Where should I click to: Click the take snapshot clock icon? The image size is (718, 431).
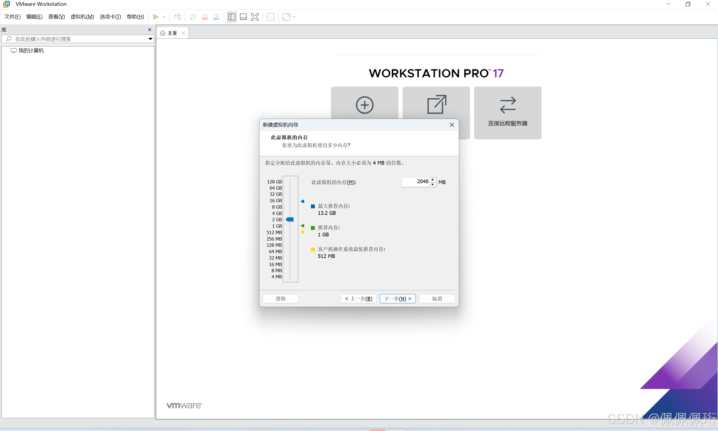[x=192, y=17]
